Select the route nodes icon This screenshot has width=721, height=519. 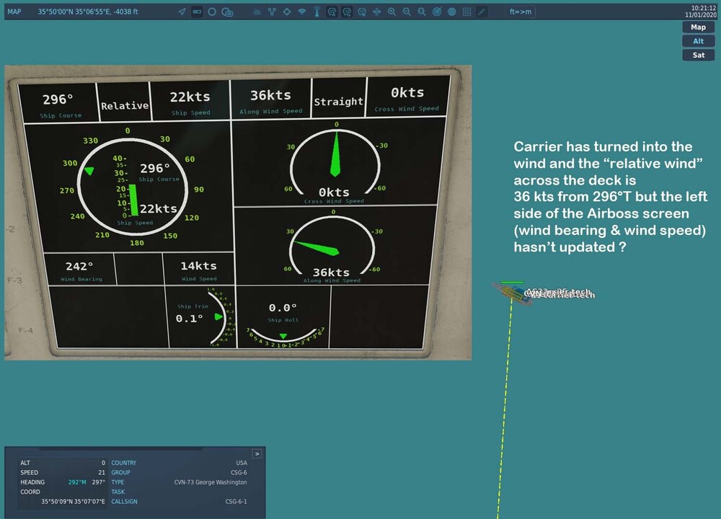coord(273,12)
